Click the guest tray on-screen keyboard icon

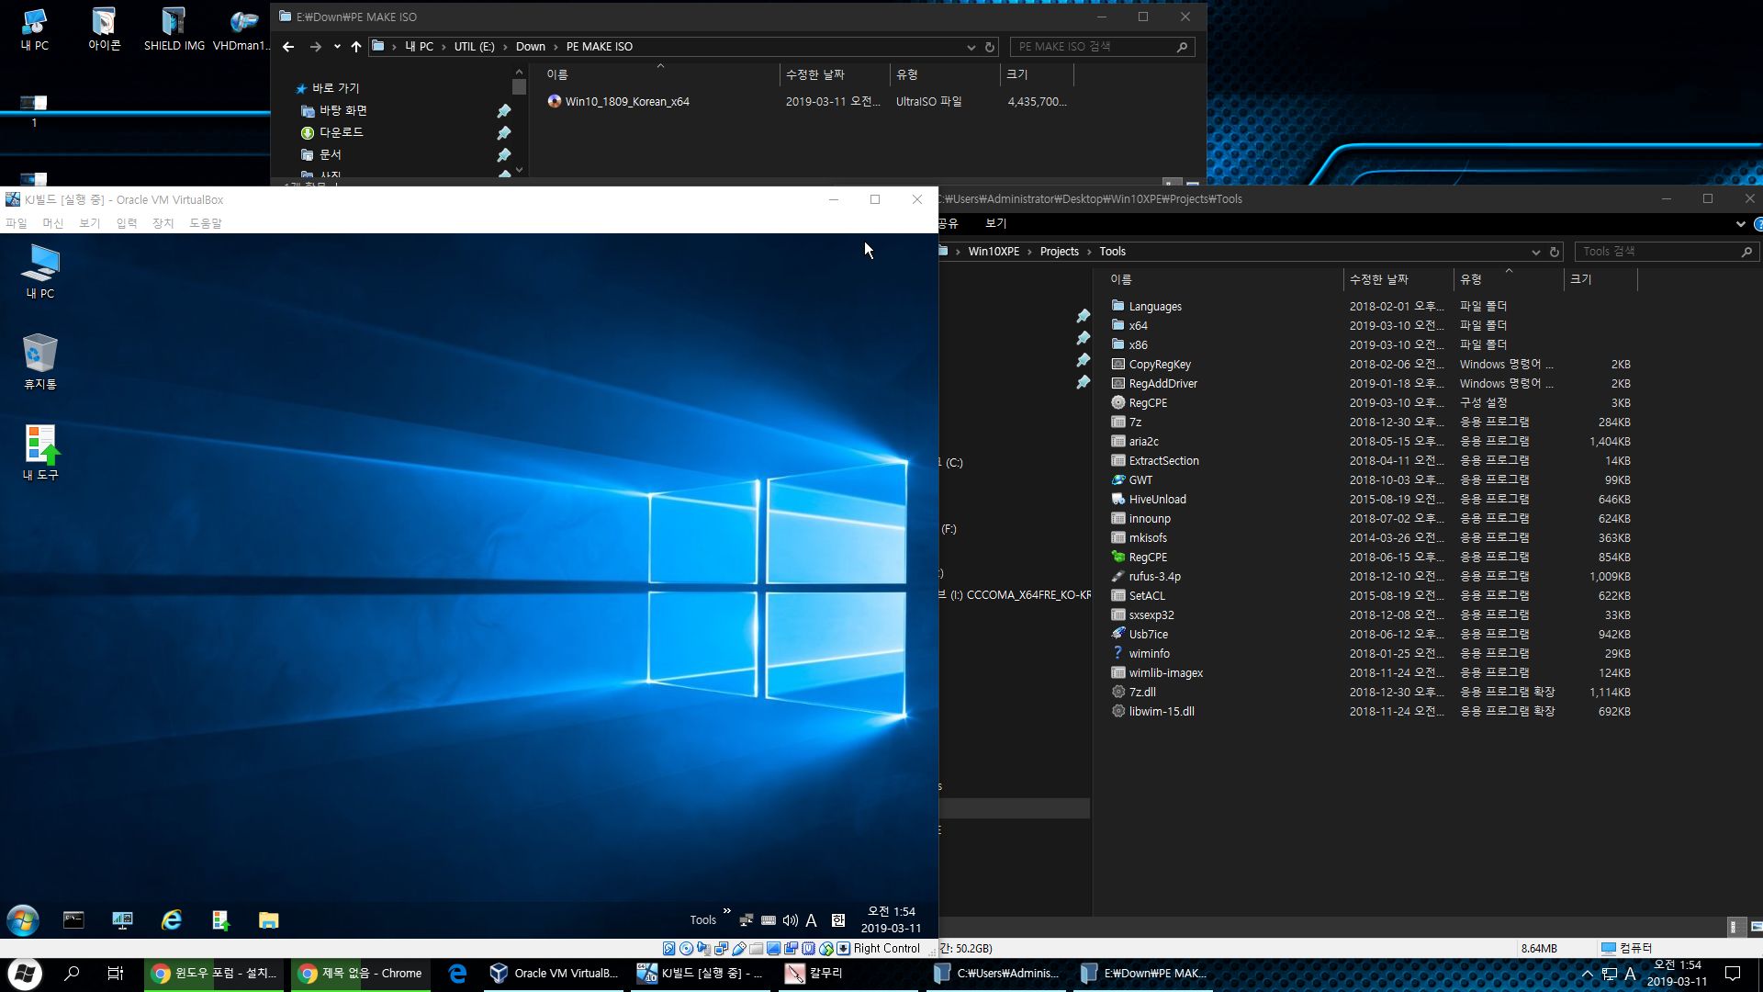click(x=769, y=919)
